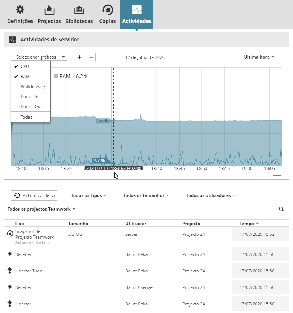The width and height of the screenshot is (293, 313).
Task: Select Todas in the graphs menu
Action: (27, 117)
